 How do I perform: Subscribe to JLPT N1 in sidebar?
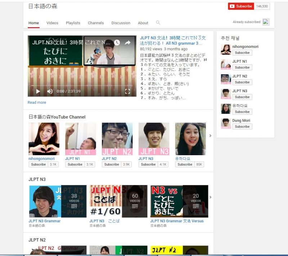(x=242, y=67)
